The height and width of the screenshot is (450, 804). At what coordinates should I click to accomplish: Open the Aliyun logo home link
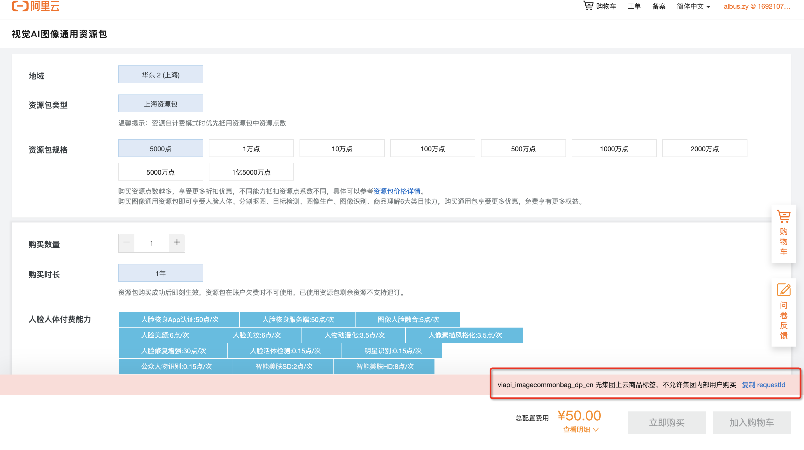pyautogui.click(x=36, y=6)
